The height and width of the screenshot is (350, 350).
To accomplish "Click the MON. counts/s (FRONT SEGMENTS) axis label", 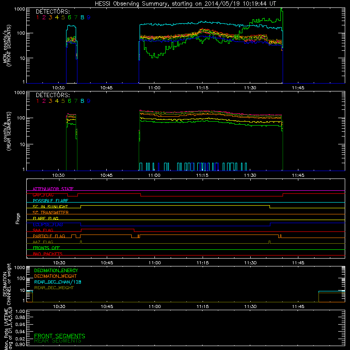I will 7,45.
